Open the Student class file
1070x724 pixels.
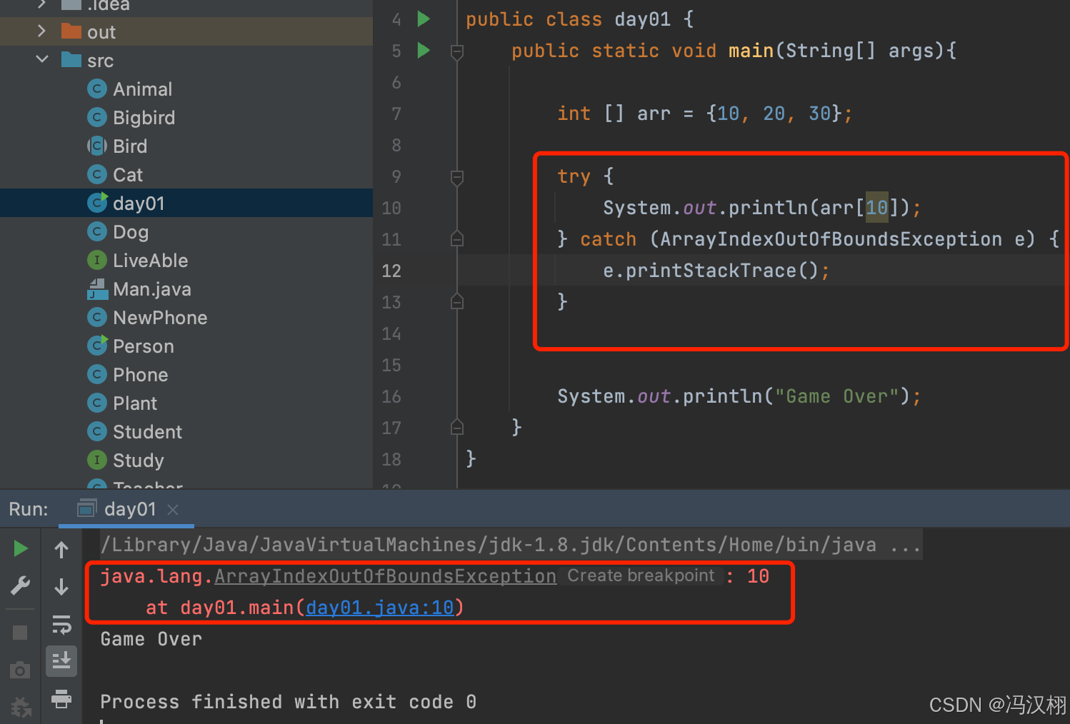tap(147, 432)
